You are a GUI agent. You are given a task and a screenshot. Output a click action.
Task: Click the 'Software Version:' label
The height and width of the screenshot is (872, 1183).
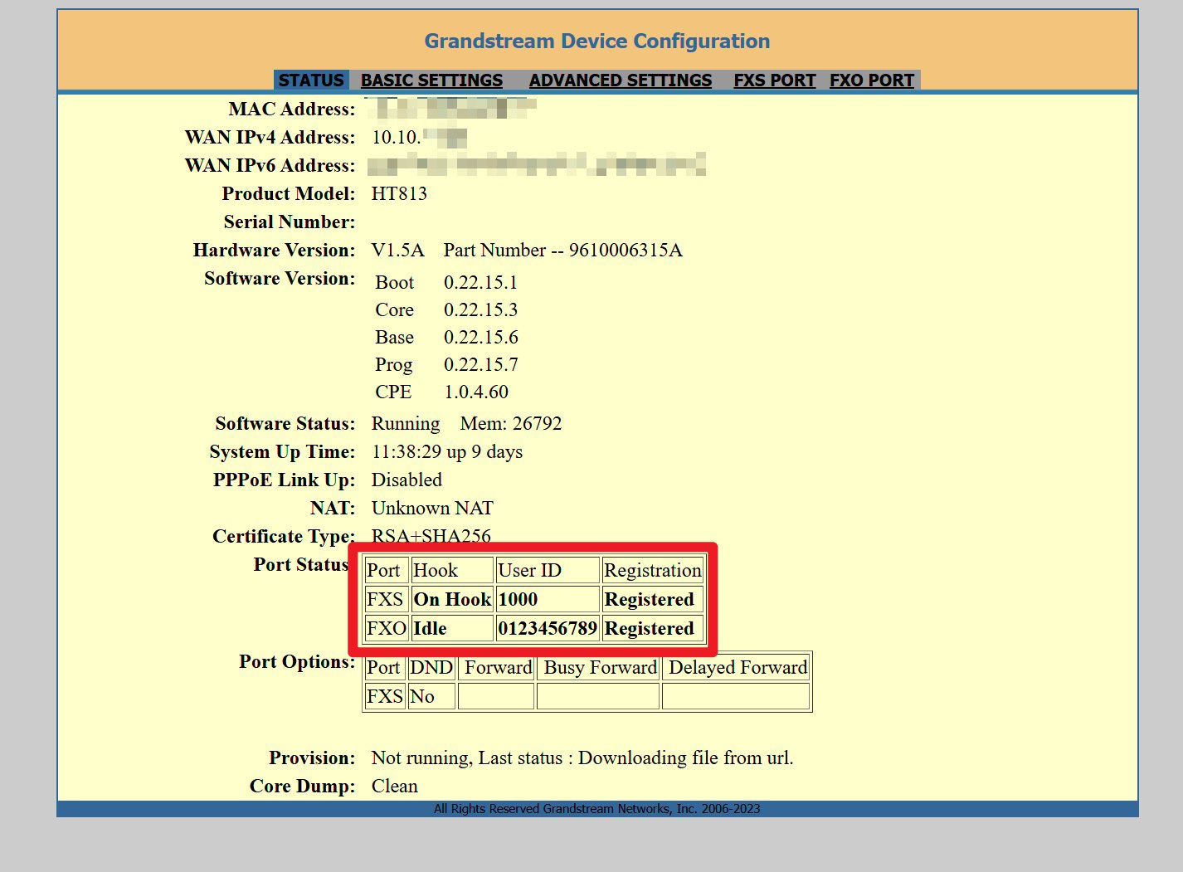[280, 279]
